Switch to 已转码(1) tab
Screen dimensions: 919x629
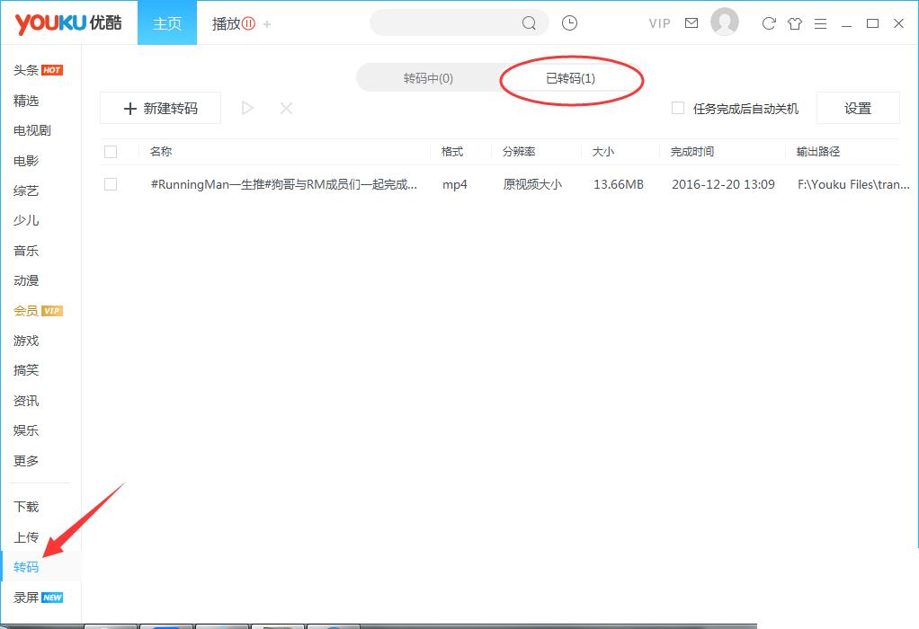pos(571,78)
